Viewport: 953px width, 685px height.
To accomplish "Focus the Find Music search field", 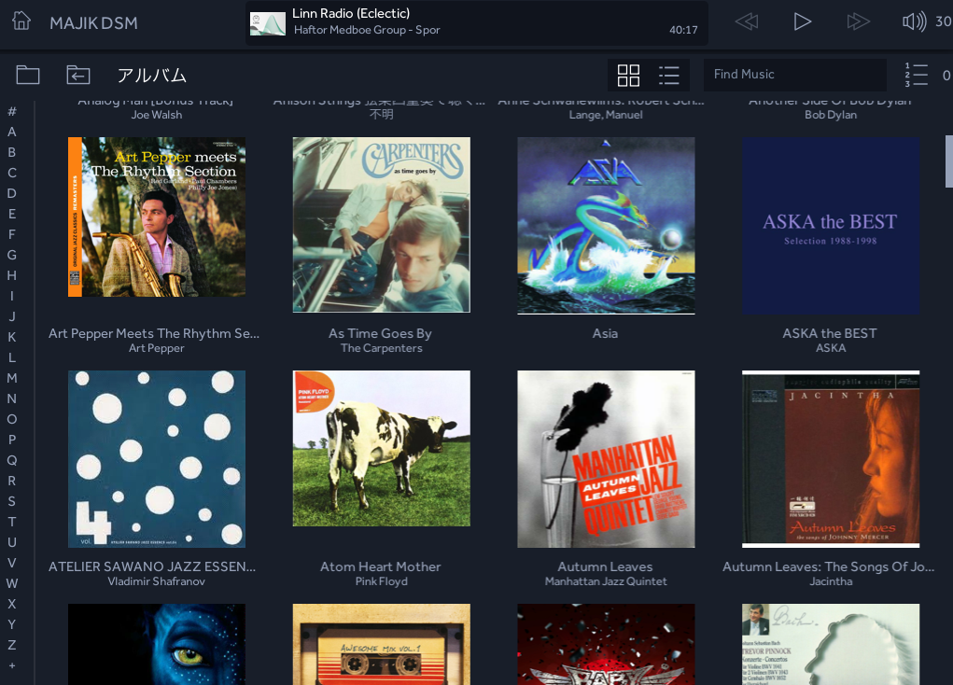I will click(x=795, y=75).
